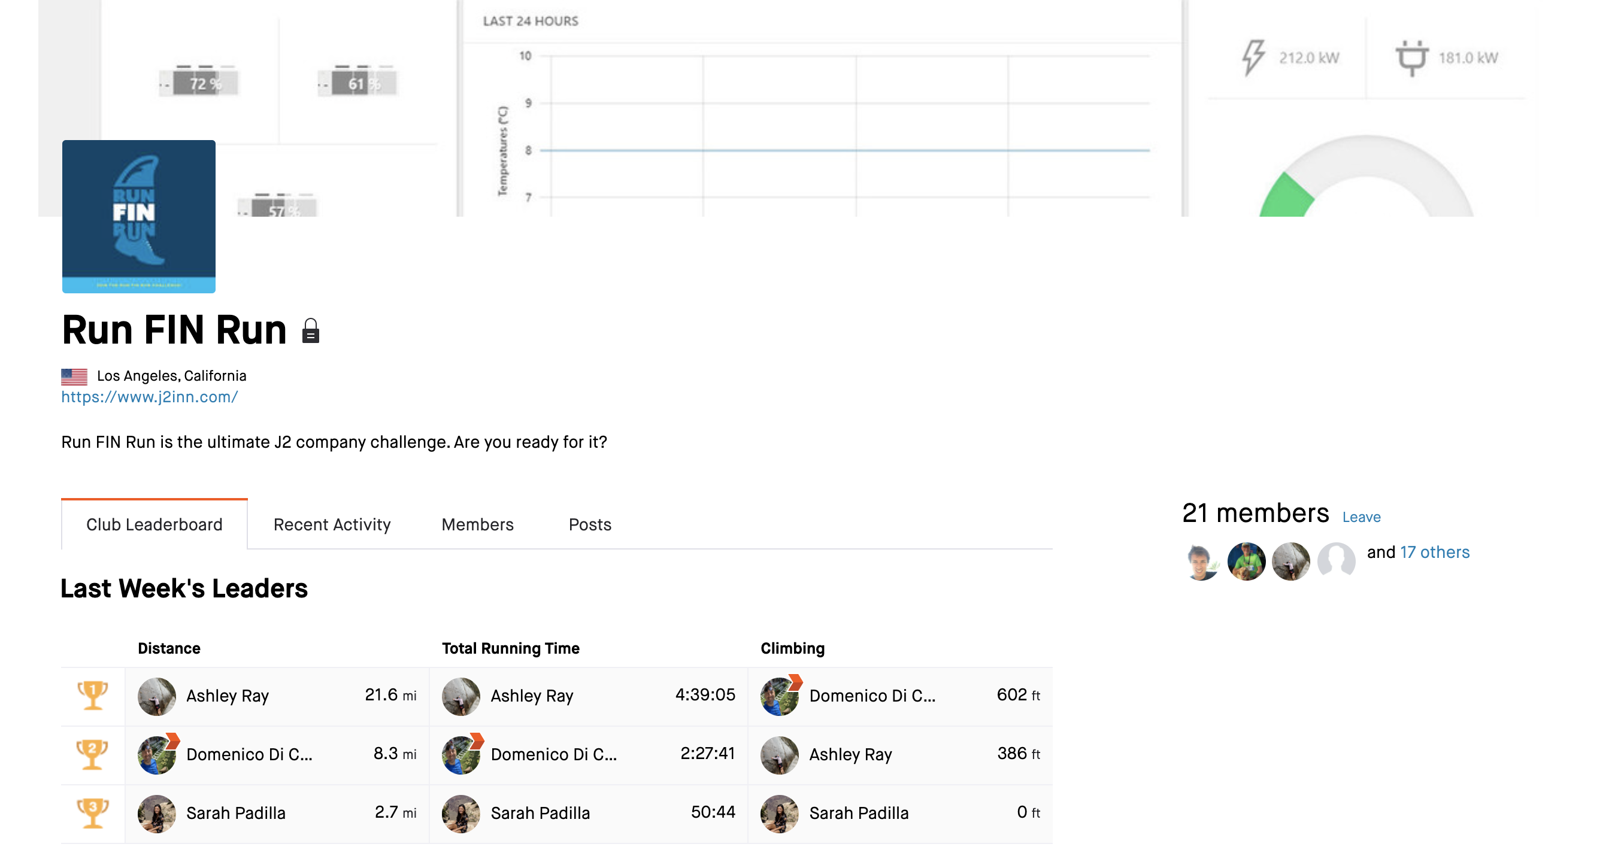Open green-shirt member avatar in members panel
This screenshot has width=1624, height=862.
point(1246,561)
